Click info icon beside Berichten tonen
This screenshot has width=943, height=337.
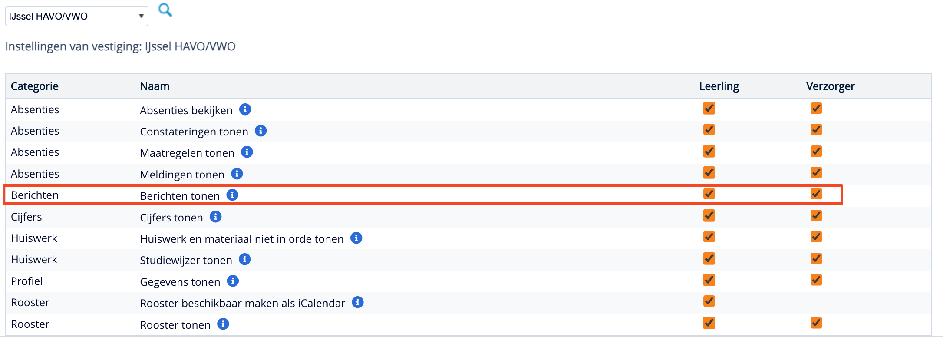point(233,195)
